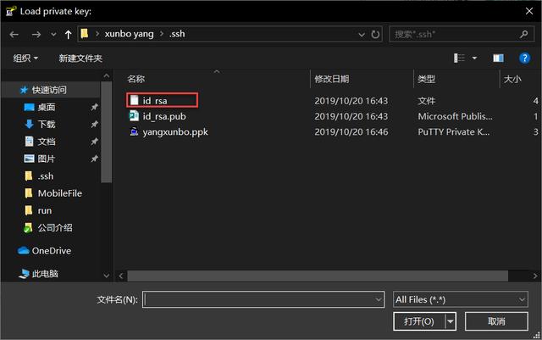
Task: Open the view options dropdown arrow
Action: (474, 58)
